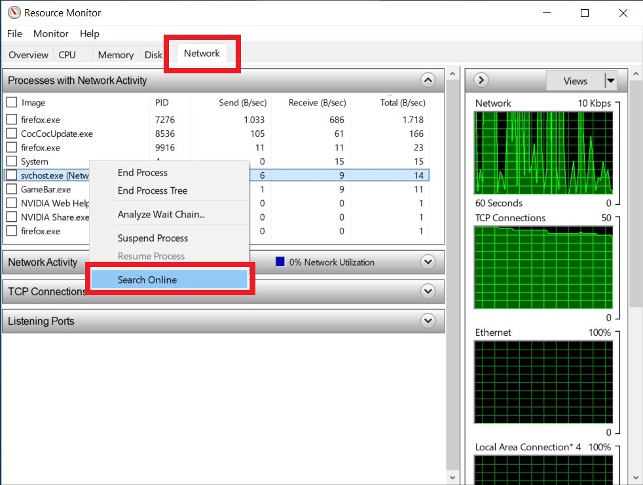Expand the TCP Connections section chevron

tap(428, 291)
